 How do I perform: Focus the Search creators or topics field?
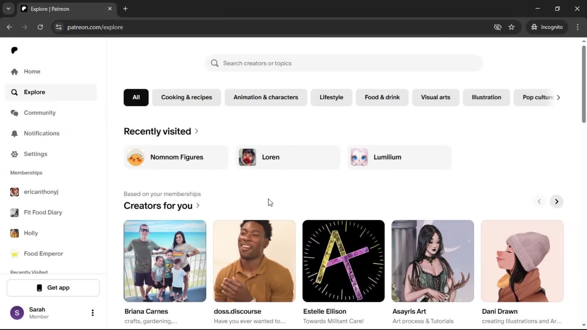(x=344, y=63)
